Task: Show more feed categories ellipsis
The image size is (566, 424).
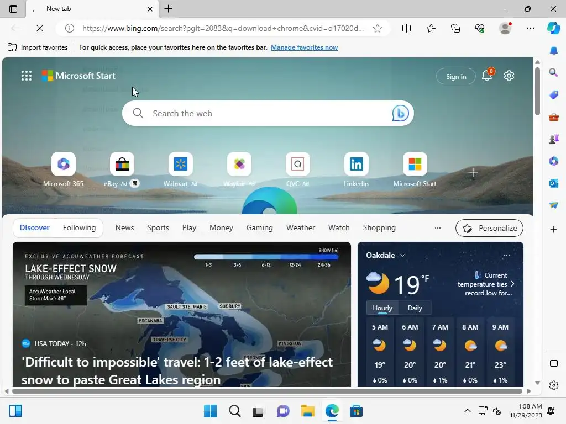Action: (x=438, y=228)
